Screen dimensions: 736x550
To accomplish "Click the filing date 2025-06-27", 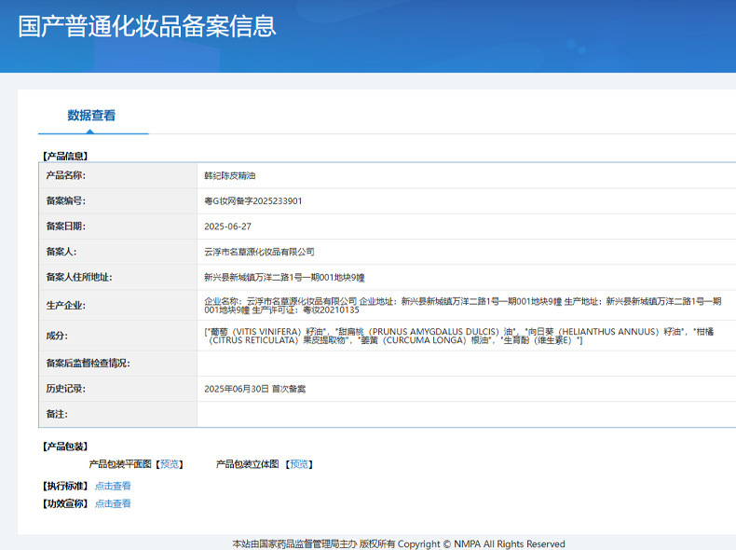I will (227, 227).
